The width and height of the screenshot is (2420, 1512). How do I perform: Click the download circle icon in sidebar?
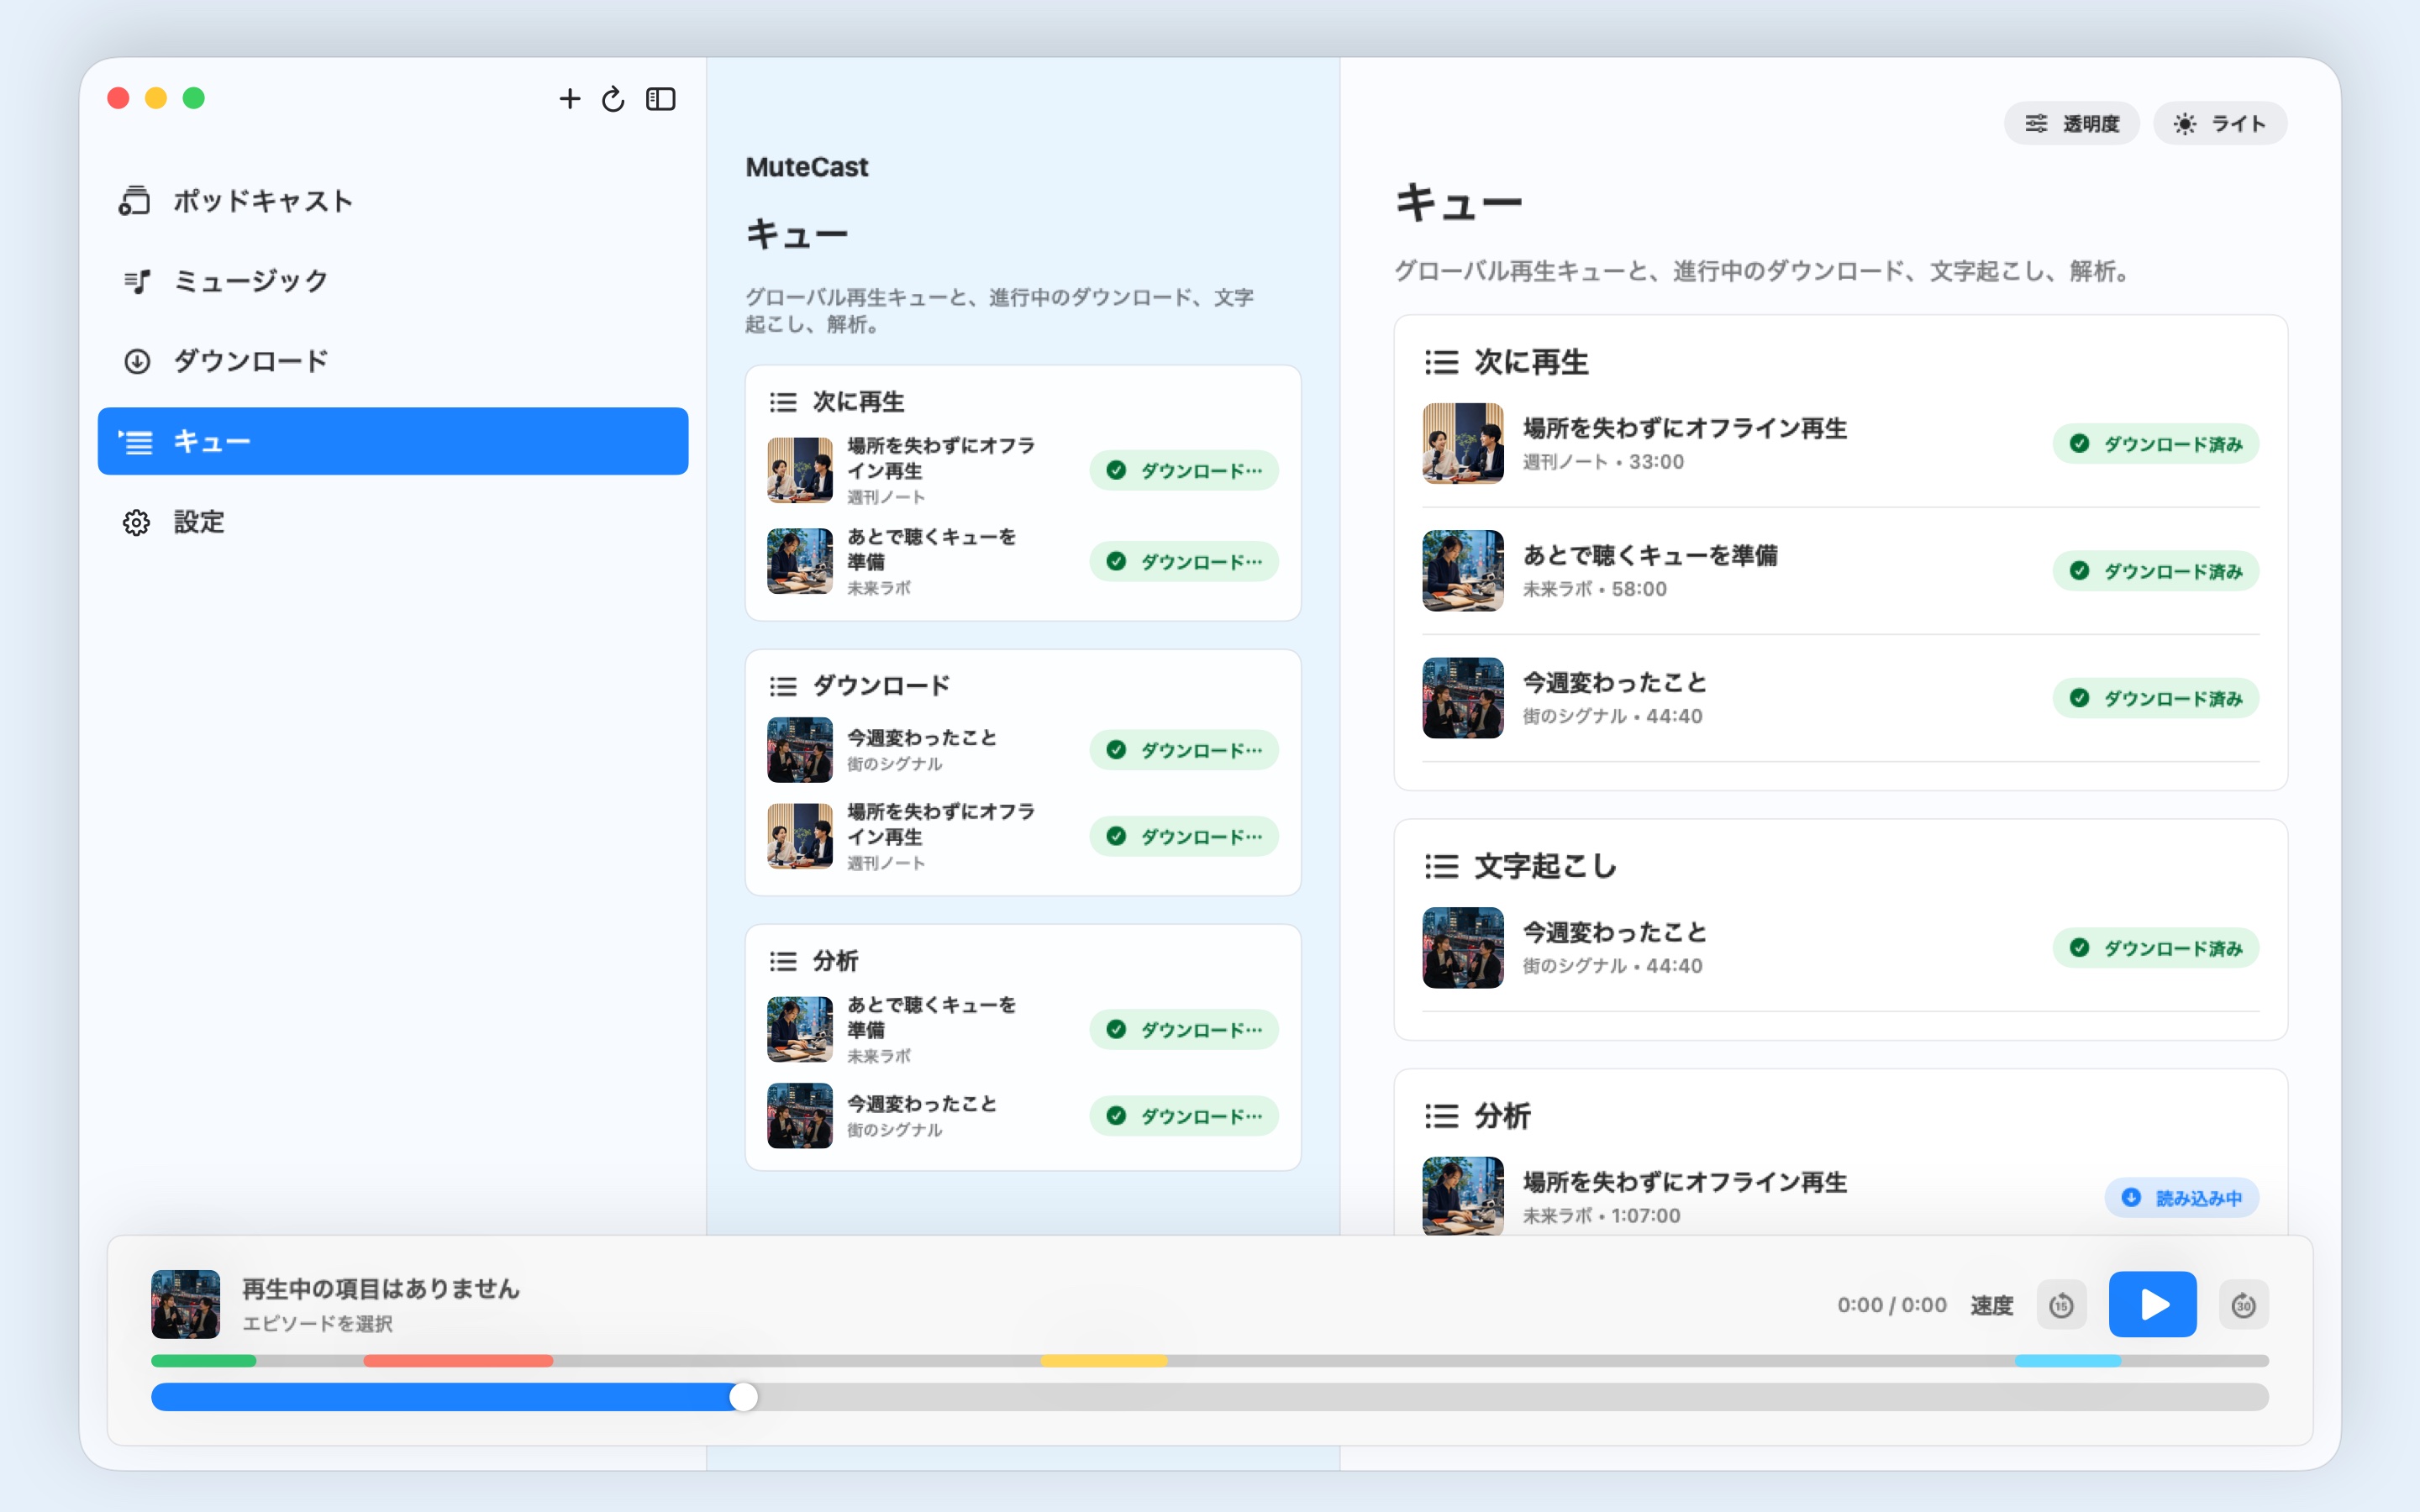click(136, 361)
